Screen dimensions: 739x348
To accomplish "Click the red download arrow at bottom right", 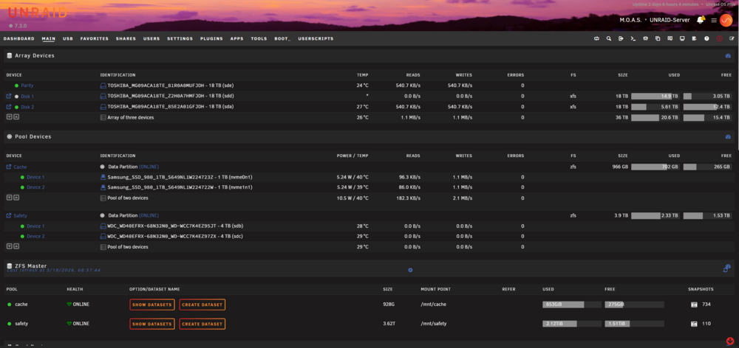I will 730,341.
